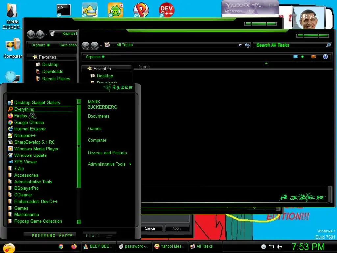Select Computer in the Start menu right pane
Screen dimensions: 337x253
click(97, 140)
